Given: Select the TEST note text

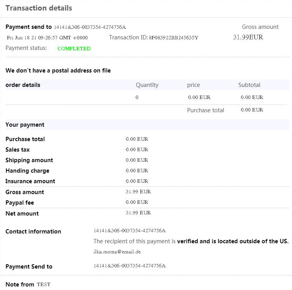Looking at the screenshot, I should [x=44, y=285].
